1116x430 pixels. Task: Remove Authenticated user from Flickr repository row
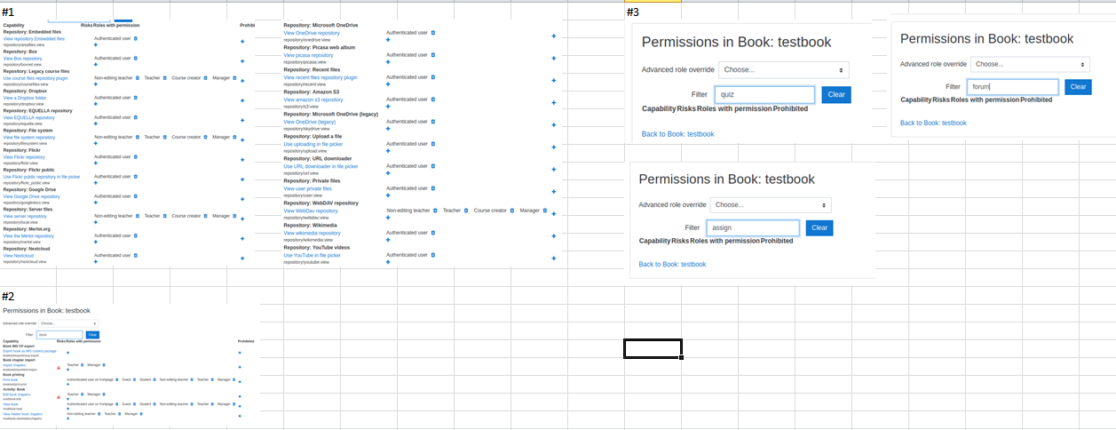[x=136, y=156]
